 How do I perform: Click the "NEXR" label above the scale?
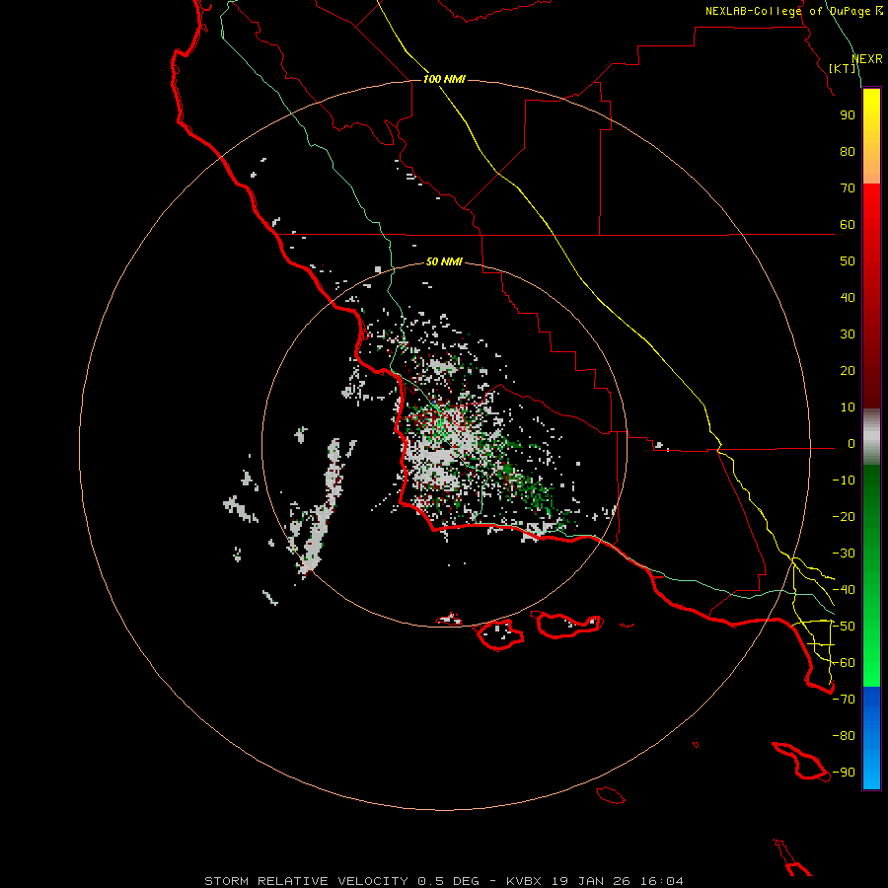(x=867, y=59)
